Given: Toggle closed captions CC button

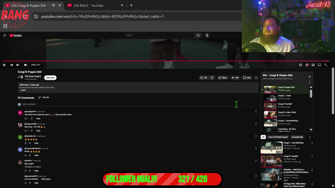Looking at the screenshot, I should [x=301, y=65].
